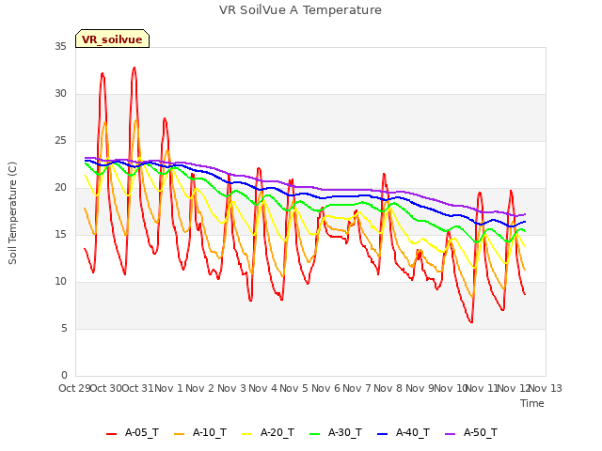Click the orange A-10_T legend color marker
This screenshot has width=602, height=451.
click(x=180, y=434)
